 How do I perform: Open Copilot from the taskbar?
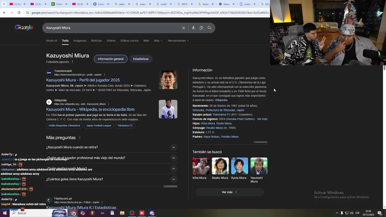click(83, 213)
